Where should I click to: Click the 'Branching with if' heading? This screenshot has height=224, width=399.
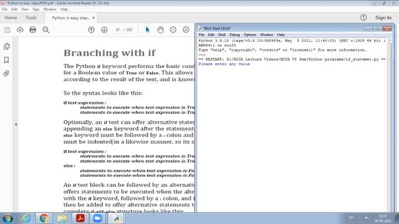coord(110,53)
